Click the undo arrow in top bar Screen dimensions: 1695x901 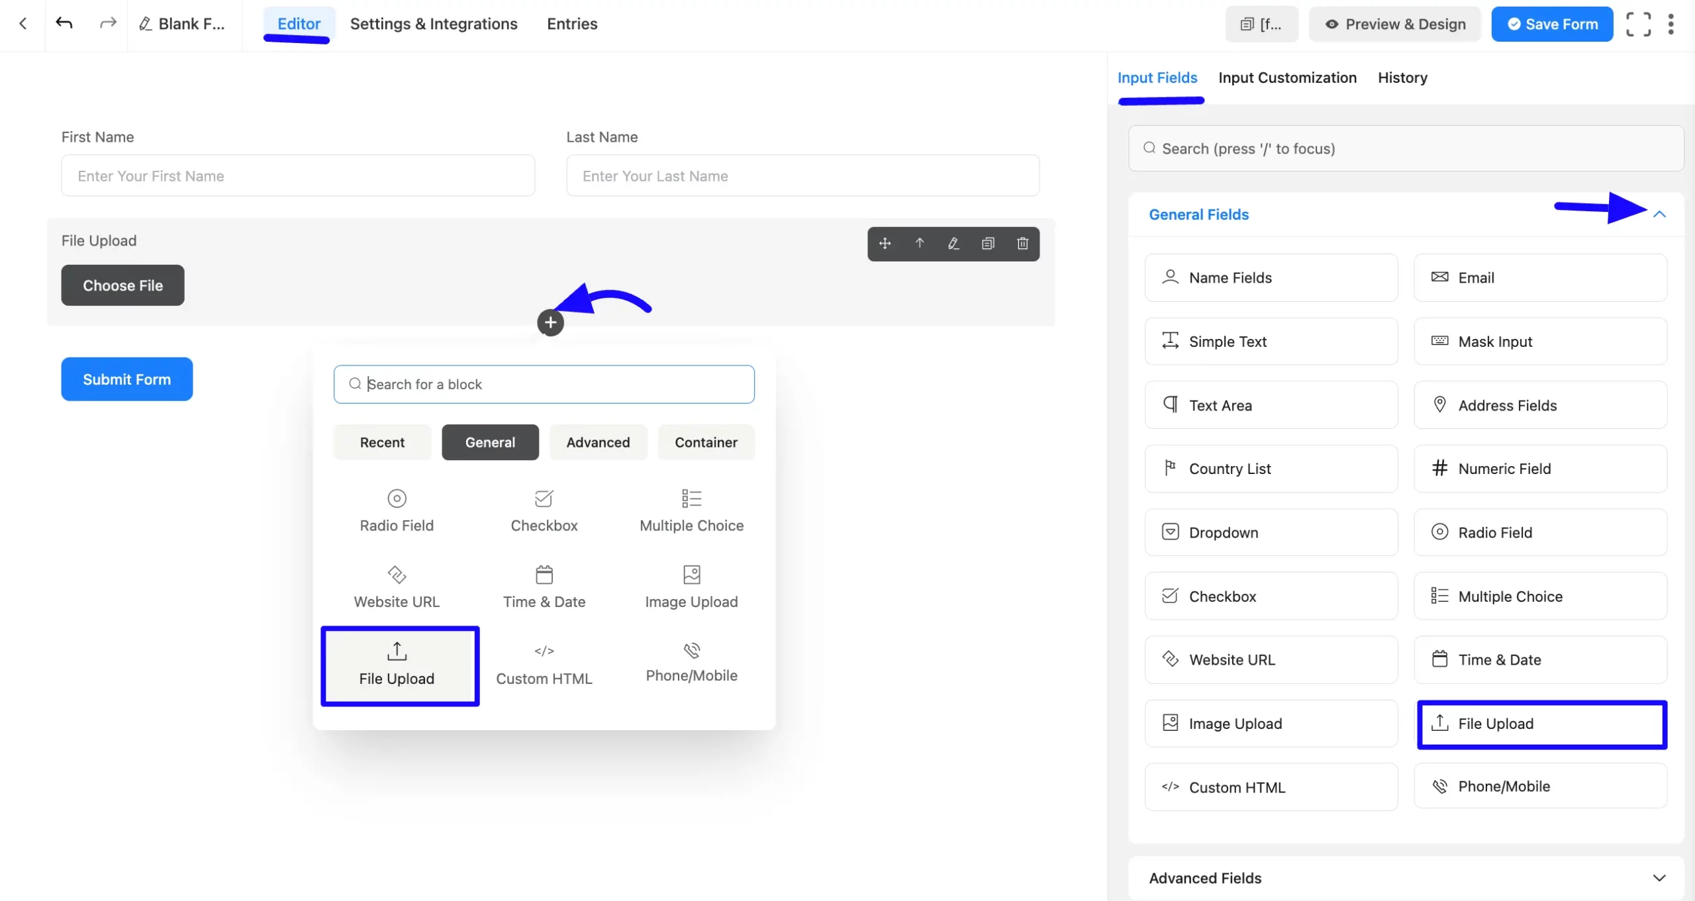pyautogui.click(x=64, y=24)
